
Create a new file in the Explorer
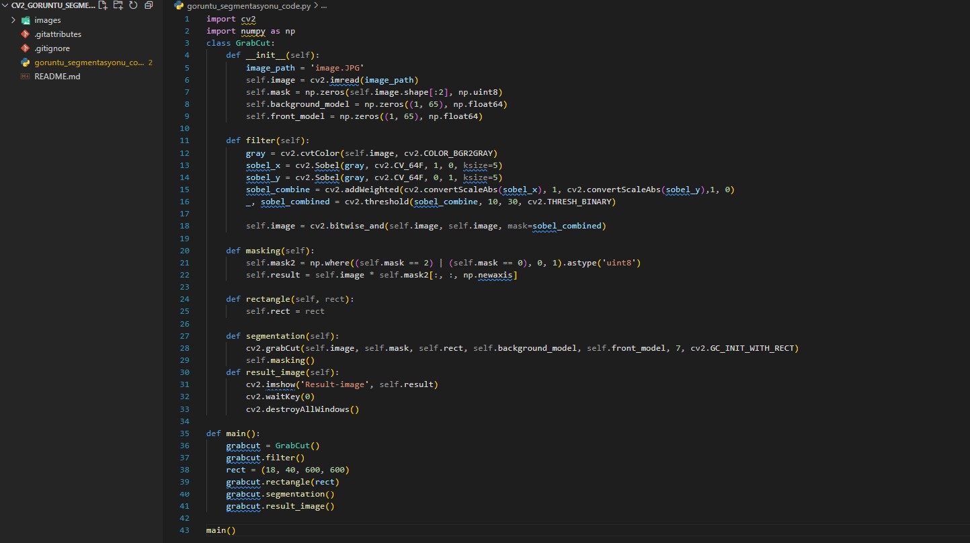tap(102, 5)
